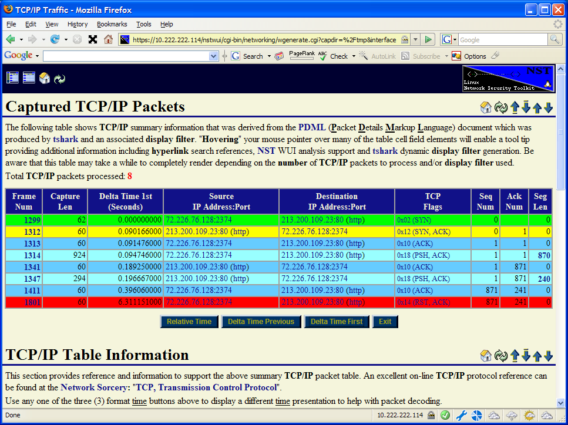This screenshot has width=568, height=425.
Task: Open the Google search box dropdown arrow
Action: pos(214,55)
